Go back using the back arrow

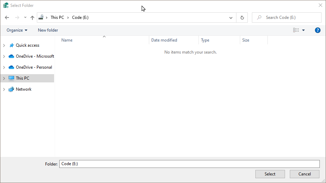(7, 18)
